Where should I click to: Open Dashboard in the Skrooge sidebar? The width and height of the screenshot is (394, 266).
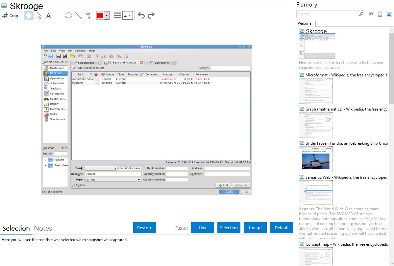pos(55,68)
